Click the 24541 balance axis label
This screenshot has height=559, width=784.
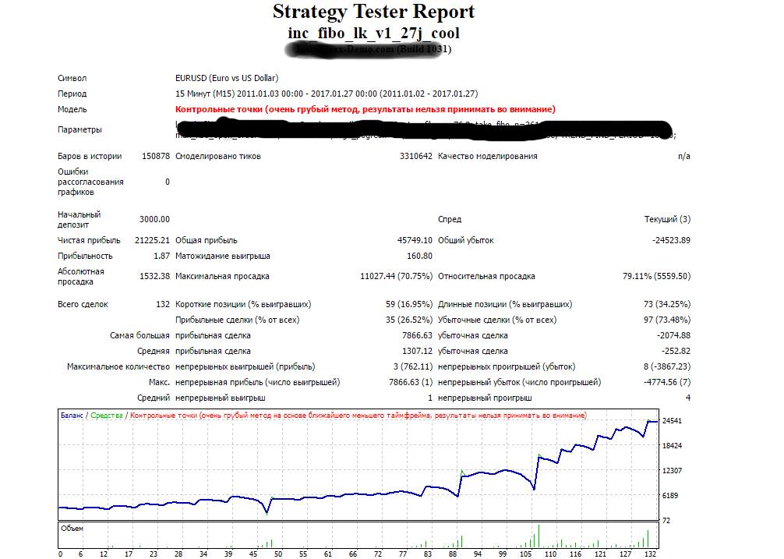(672, 420)
